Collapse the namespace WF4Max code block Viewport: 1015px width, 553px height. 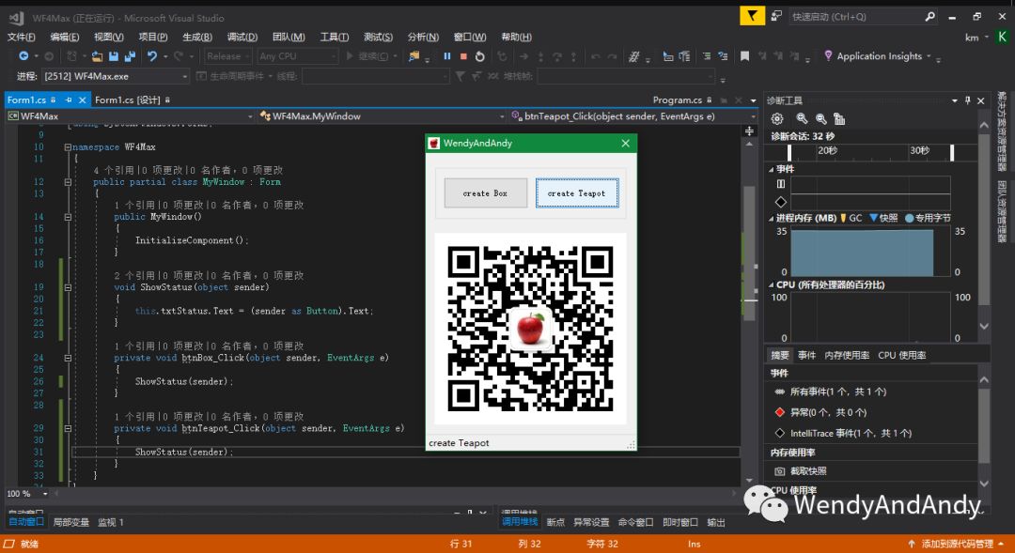68,146
